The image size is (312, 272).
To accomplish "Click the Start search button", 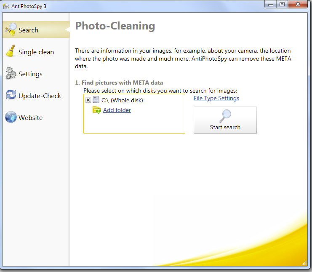I will [225, 120].
